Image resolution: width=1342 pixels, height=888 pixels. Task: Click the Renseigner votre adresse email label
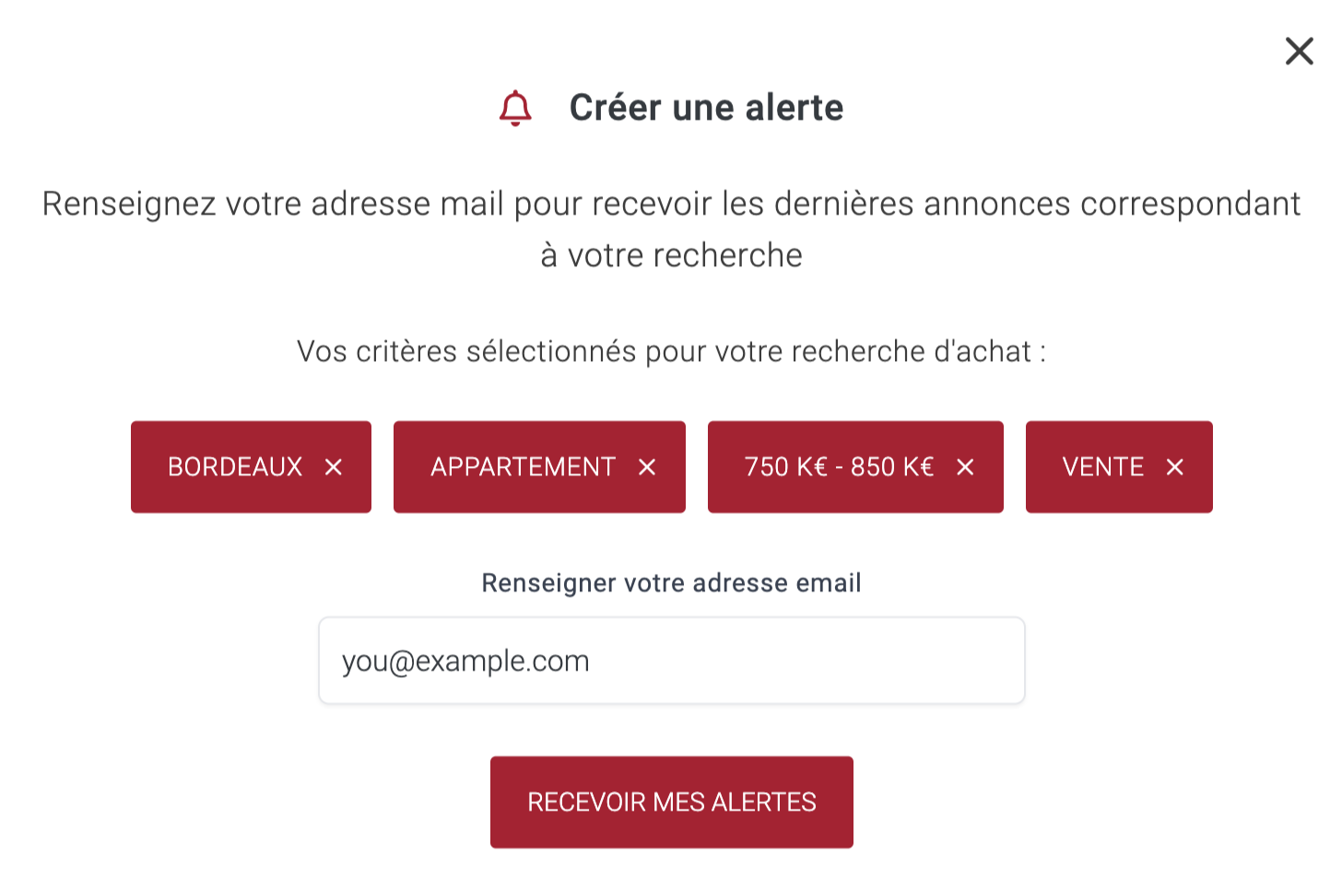(x=672, y=583)
